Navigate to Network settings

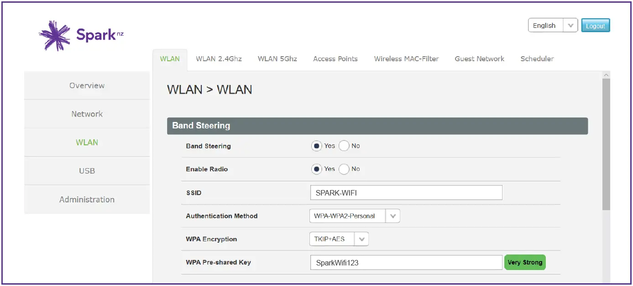tap(87, 114)
